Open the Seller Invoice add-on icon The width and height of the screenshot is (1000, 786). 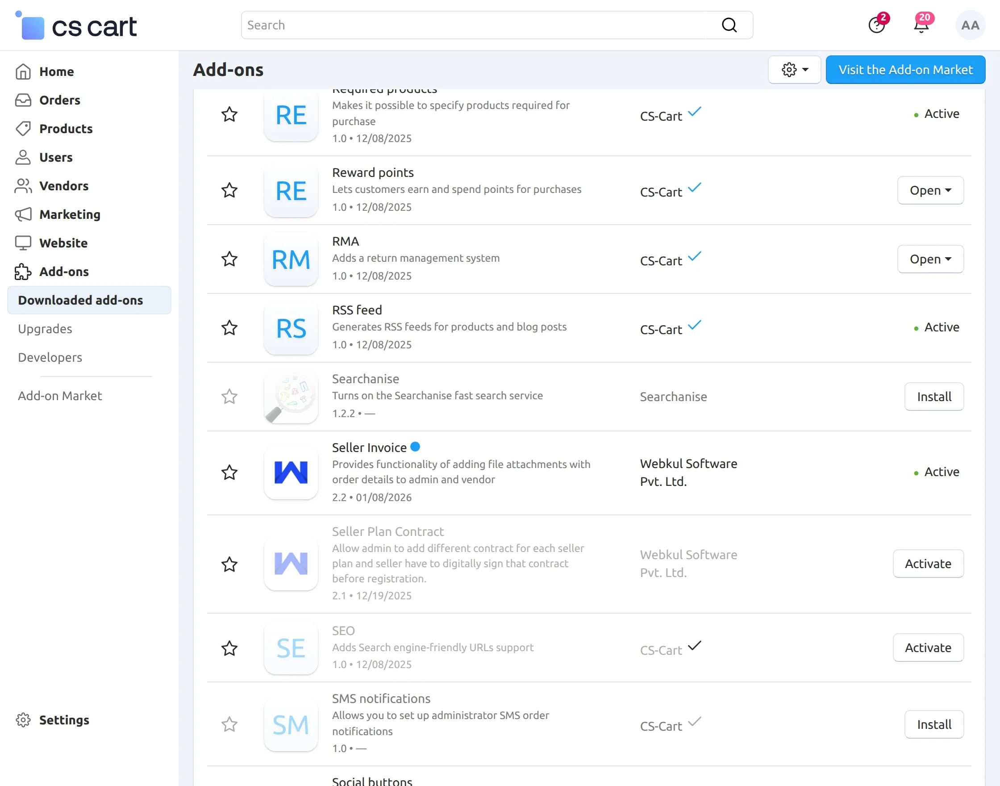[x=291, y=472]
